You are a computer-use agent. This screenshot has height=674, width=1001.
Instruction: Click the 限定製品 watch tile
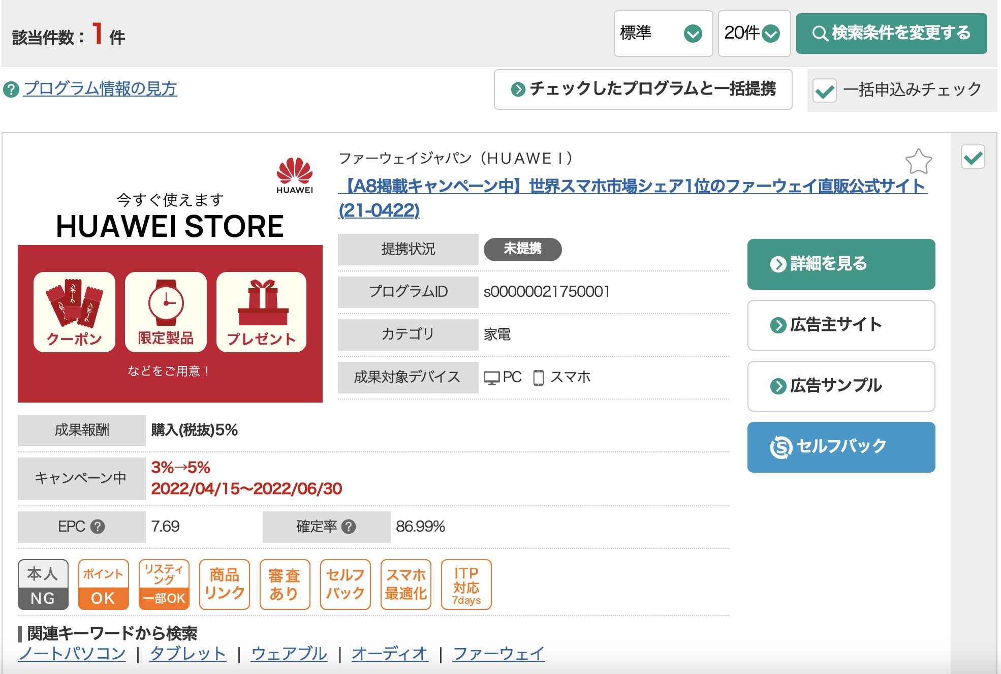pos(166,312)
